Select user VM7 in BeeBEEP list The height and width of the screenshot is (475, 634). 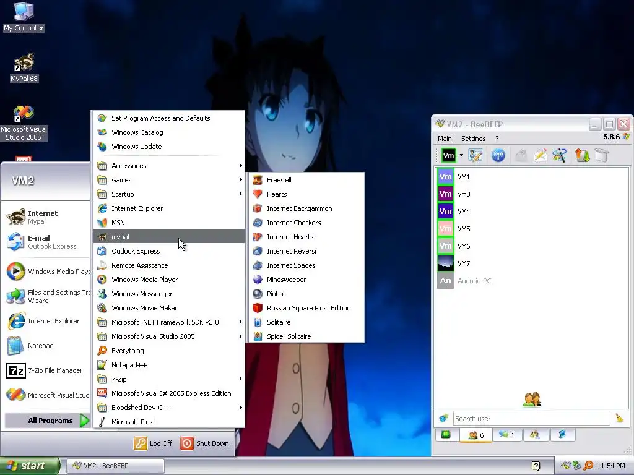(532, 263)
